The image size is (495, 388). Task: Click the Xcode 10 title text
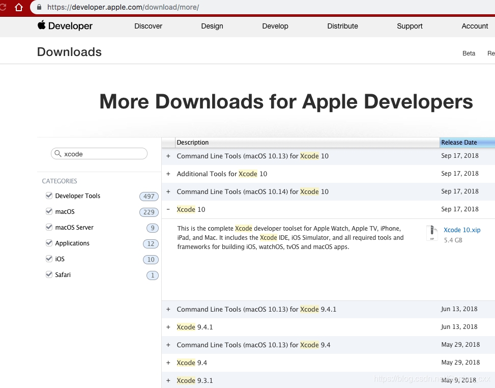click(x=191, y=209)
